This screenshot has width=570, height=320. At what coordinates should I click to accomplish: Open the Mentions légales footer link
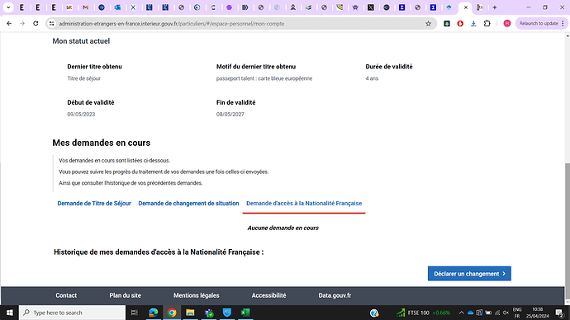[x=197, y=295]
